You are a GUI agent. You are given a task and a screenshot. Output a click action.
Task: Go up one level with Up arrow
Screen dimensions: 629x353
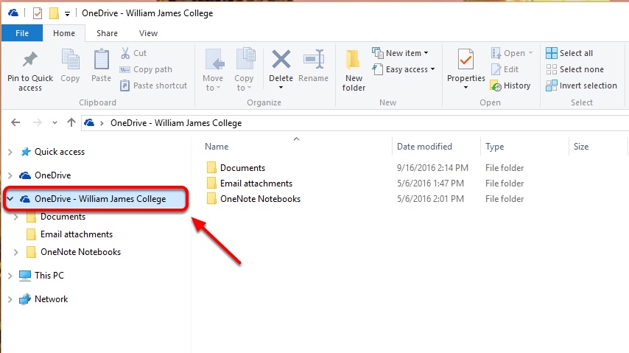71,122
